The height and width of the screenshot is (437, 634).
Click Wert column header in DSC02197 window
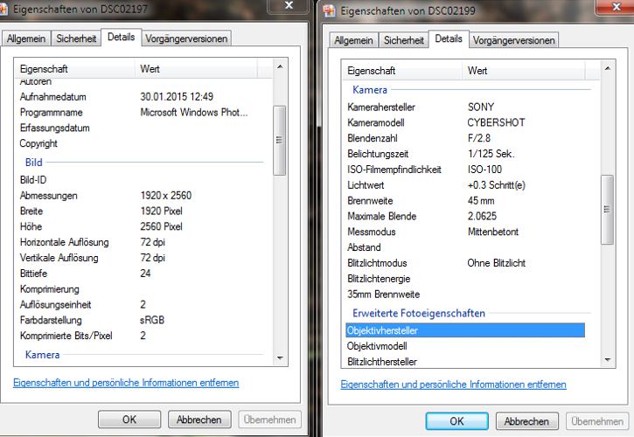click(x=196, y=69)
